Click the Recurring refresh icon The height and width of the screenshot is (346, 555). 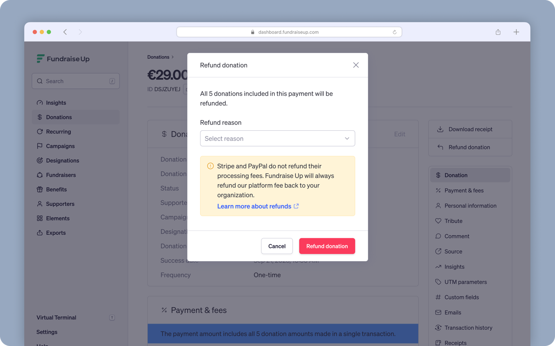pyautogui.click(x=39, y=132)
